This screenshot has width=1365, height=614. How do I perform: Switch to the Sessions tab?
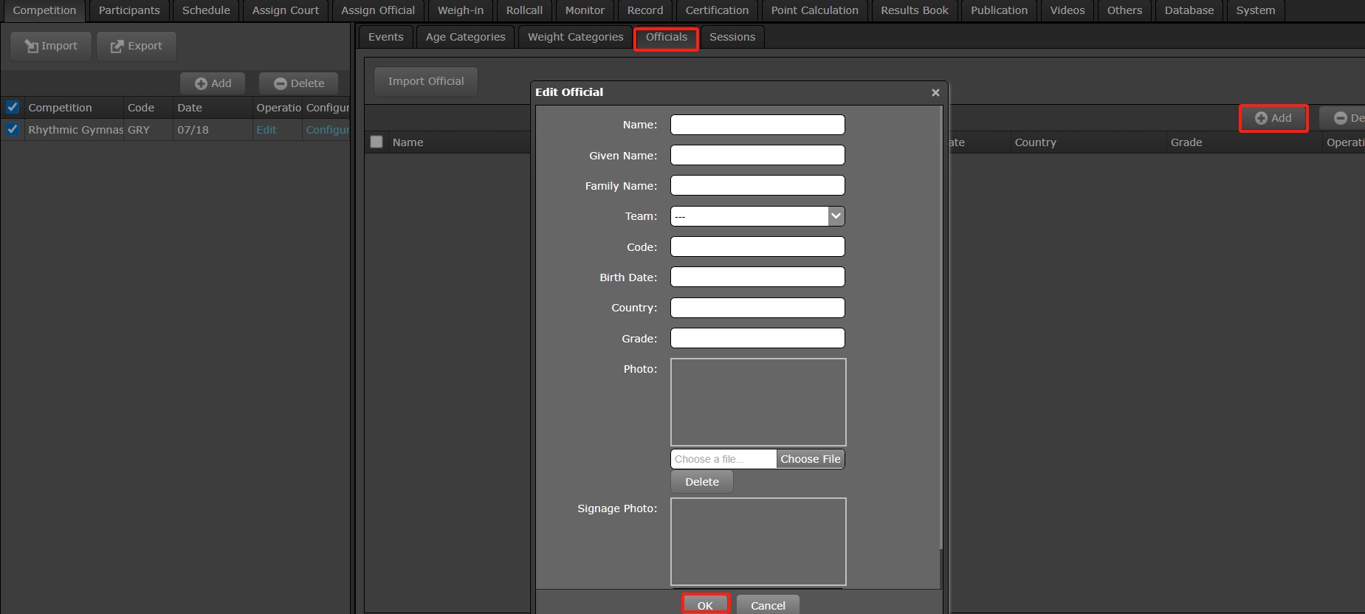pyautogui.click(x=732, y=37)
